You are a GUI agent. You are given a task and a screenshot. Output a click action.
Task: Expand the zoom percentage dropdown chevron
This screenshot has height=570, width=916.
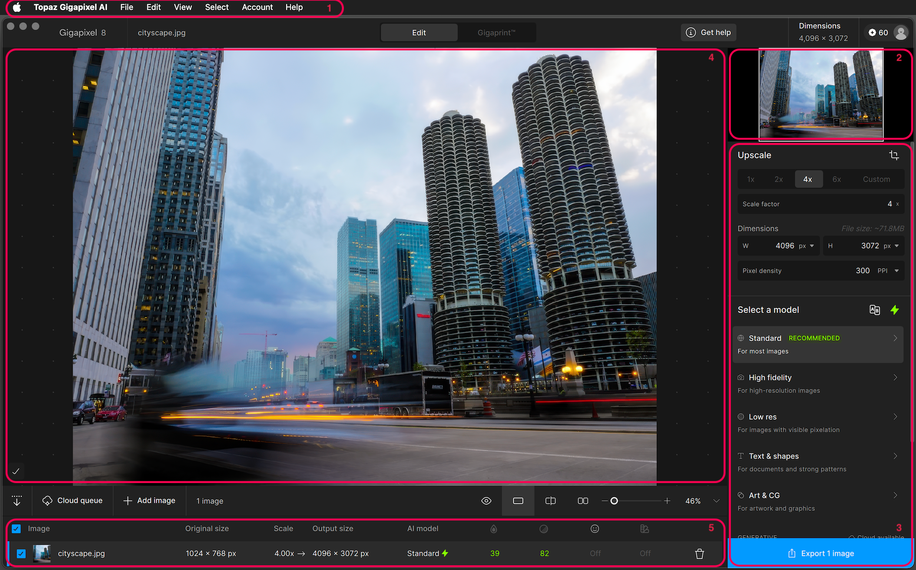pyautogui.click(x=716, y=501)
